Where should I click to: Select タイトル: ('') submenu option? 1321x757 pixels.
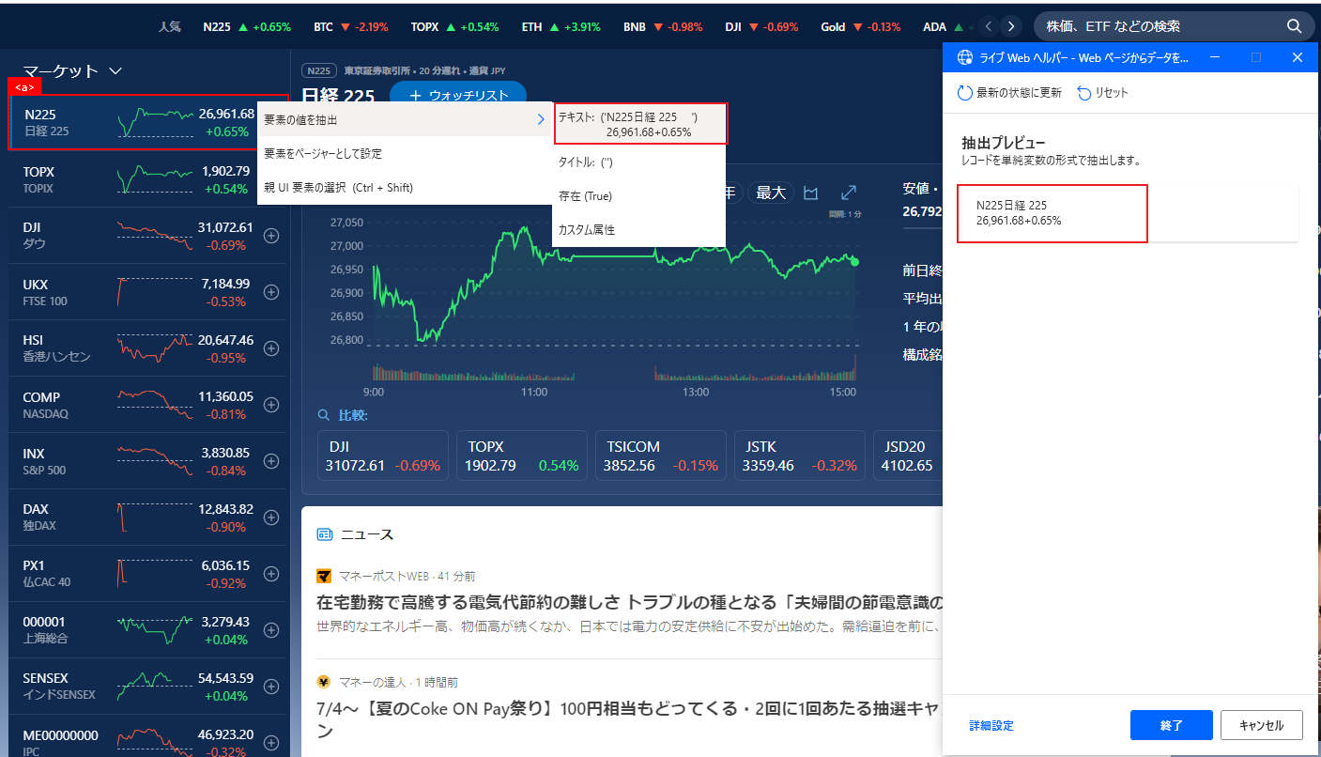639,162
